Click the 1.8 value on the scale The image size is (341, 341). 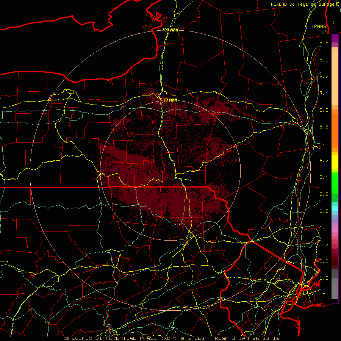[x=324, y=211]
